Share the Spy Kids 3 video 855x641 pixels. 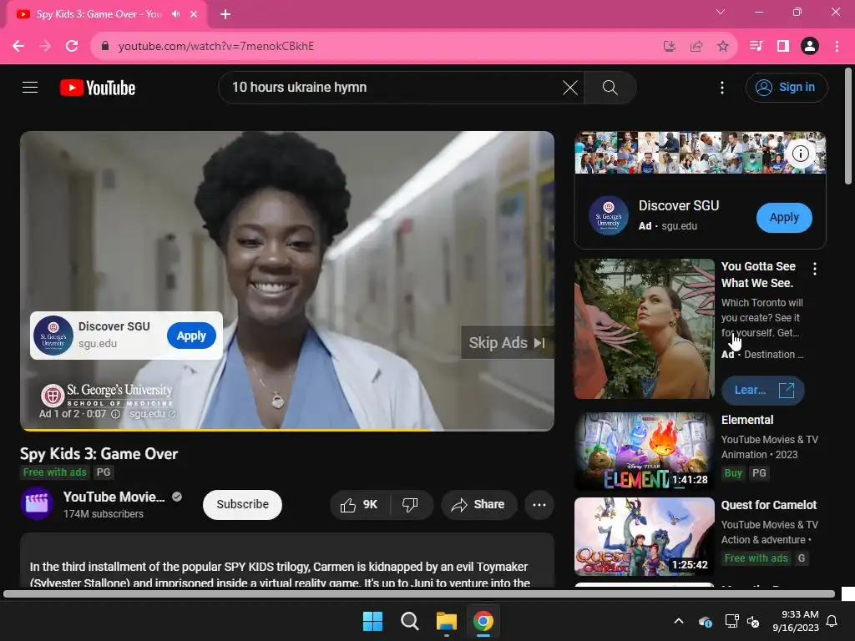pos(477,505)
